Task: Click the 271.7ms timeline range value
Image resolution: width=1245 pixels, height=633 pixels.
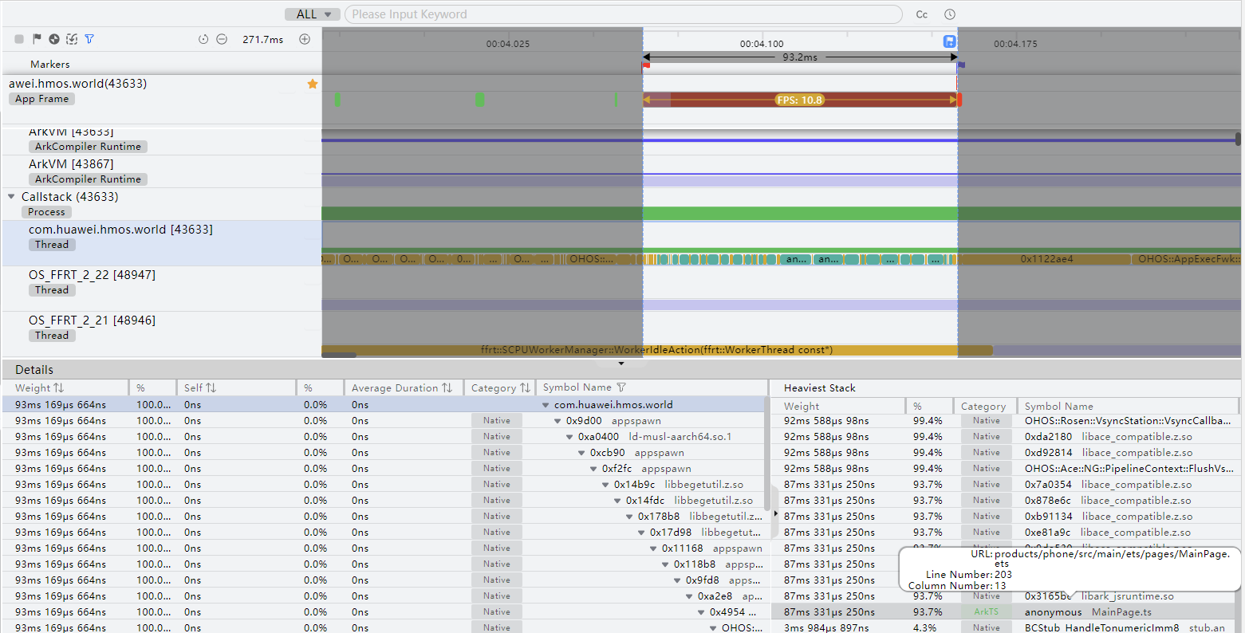Action: [x=263, y=39]
